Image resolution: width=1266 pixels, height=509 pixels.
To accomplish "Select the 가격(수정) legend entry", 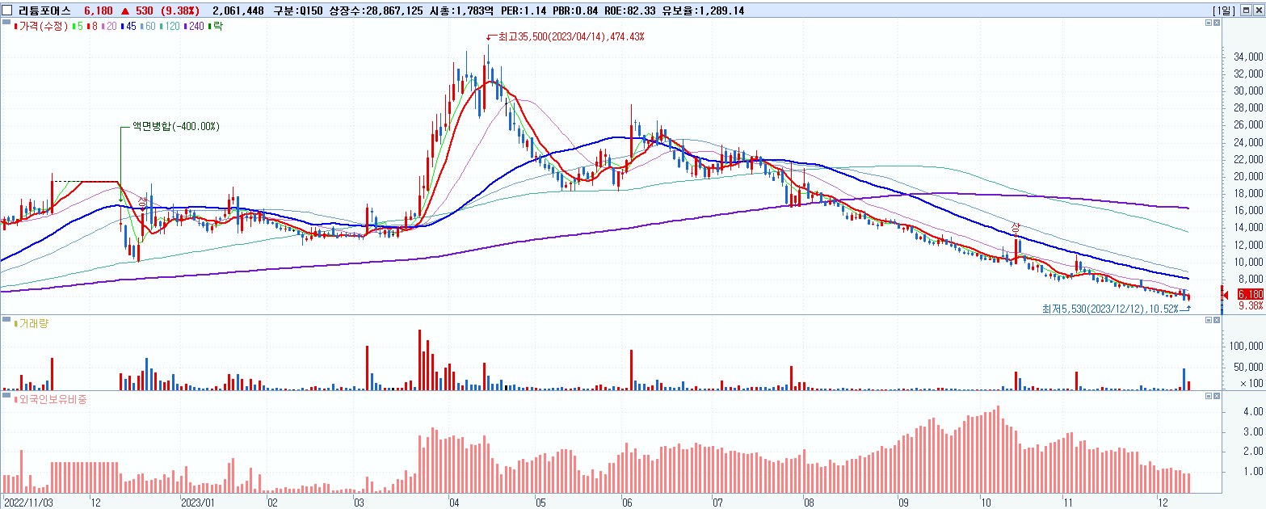I will point(43,27).
